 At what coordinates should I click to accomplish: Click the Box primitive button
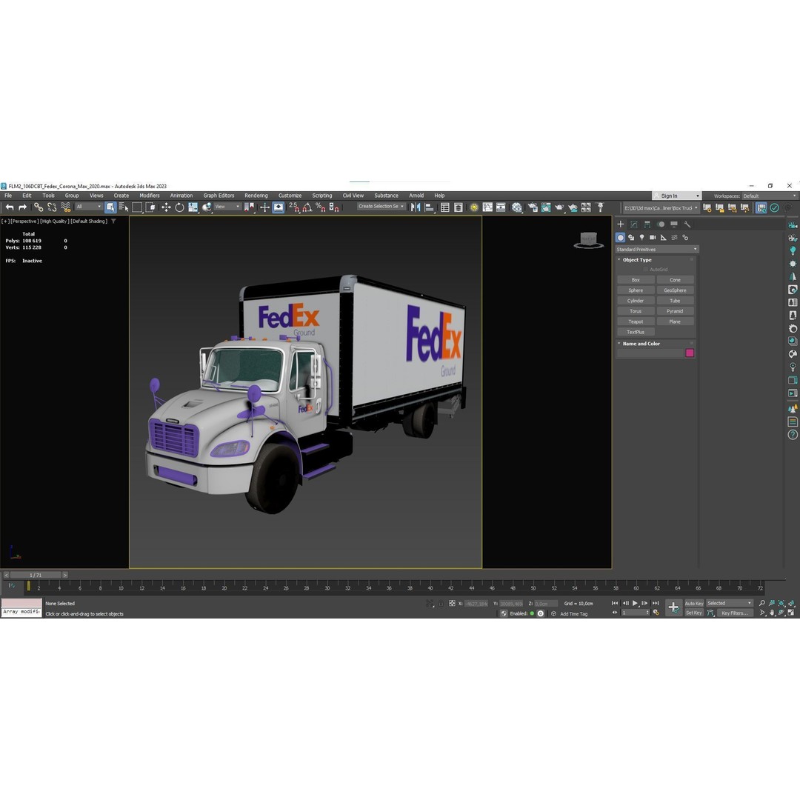click(x=636, y=280)
